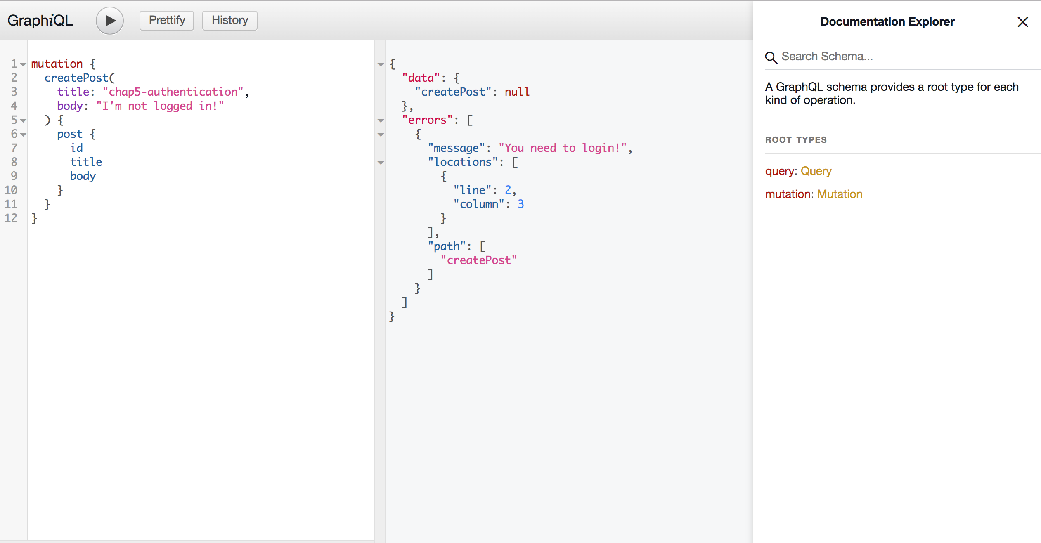
Task: Collapse the top-level result JSON object
Action: [x=381, y=64]
